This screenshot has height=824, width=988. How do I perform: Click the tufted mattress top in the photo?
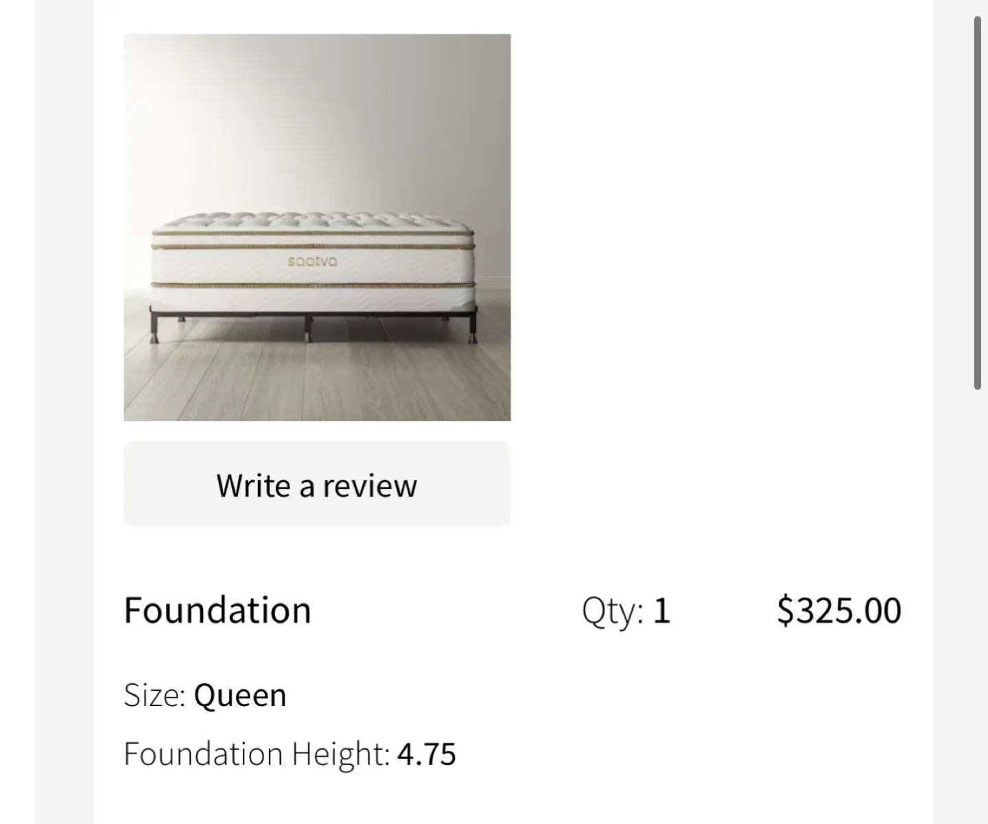point(314,222)
